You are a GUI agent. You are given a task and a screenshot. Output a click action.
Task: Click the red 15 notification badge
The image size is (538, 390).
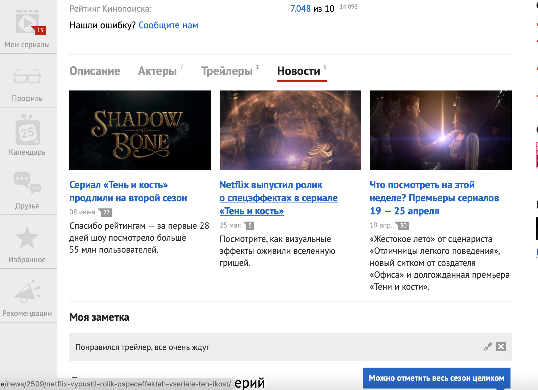[40, 30]
